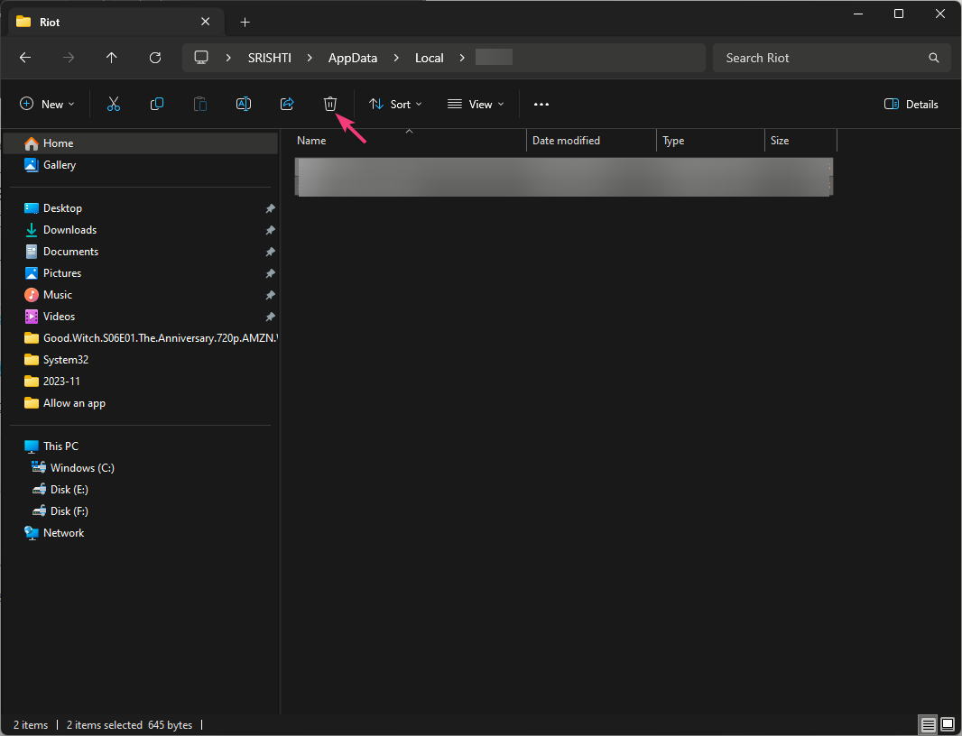Add a new tab with plus button
962x736 pixels.
click(245, 22)
